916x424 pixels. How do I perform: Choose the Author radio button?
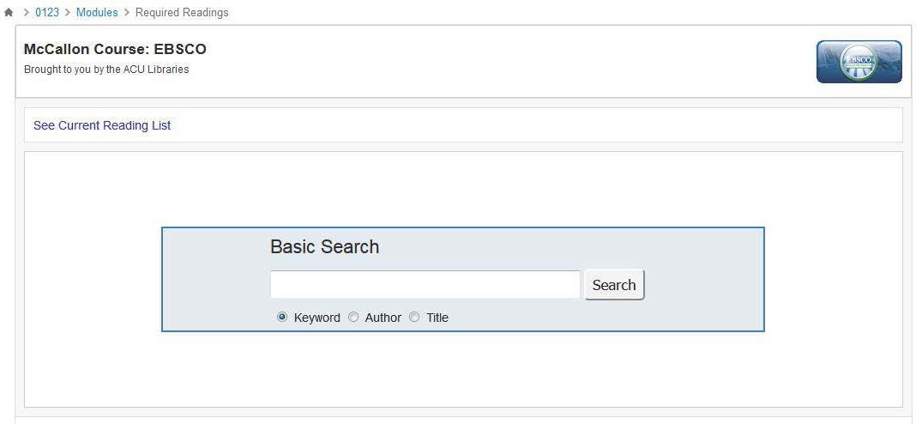click(x=353, y=317)
